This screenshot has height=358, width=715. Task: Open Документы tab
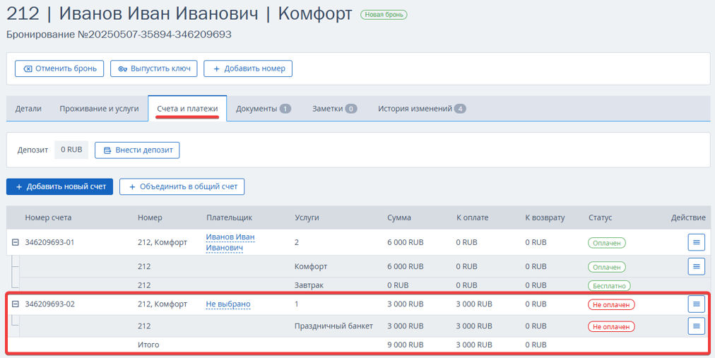pyautogui.click(x=263, y=109)
